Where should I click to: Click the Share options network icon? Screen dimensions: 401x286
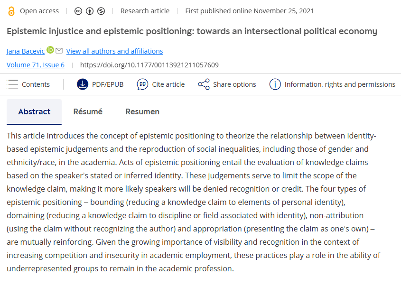click(204, 84)
